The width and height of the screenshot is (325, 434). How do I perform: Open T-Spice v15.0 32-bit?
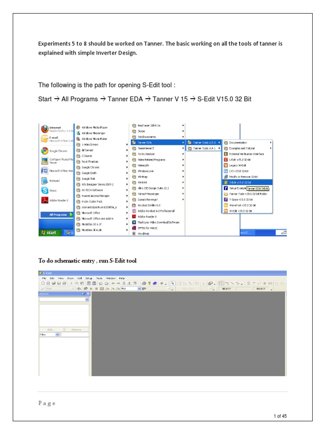tap(247, 200)
